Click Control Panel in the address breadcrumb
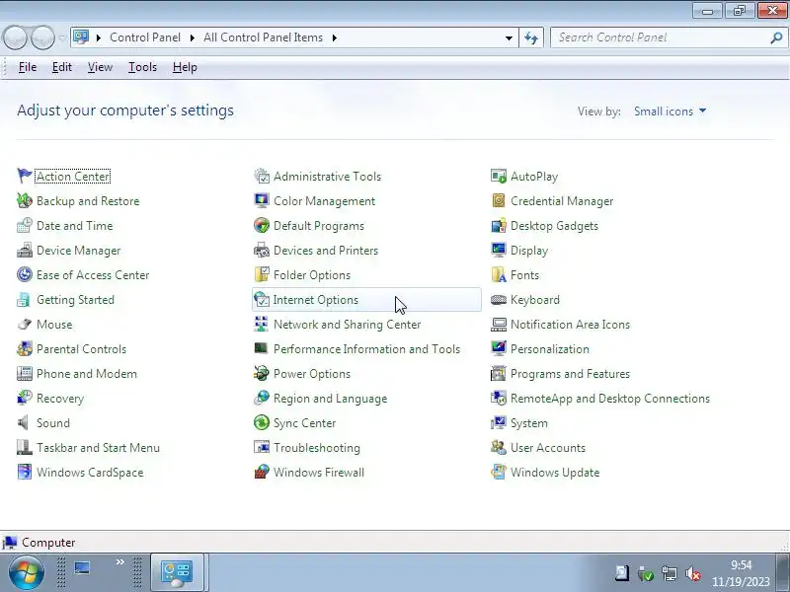 coord(145,37)
